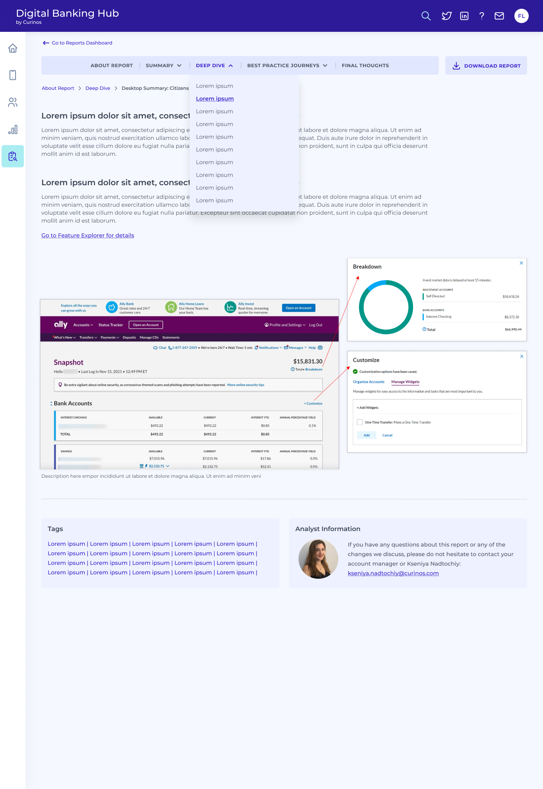This screenshot has width=543, height=789.
Task: Click Breakdown link under $15,831.30 total
Action: point(314,369)
